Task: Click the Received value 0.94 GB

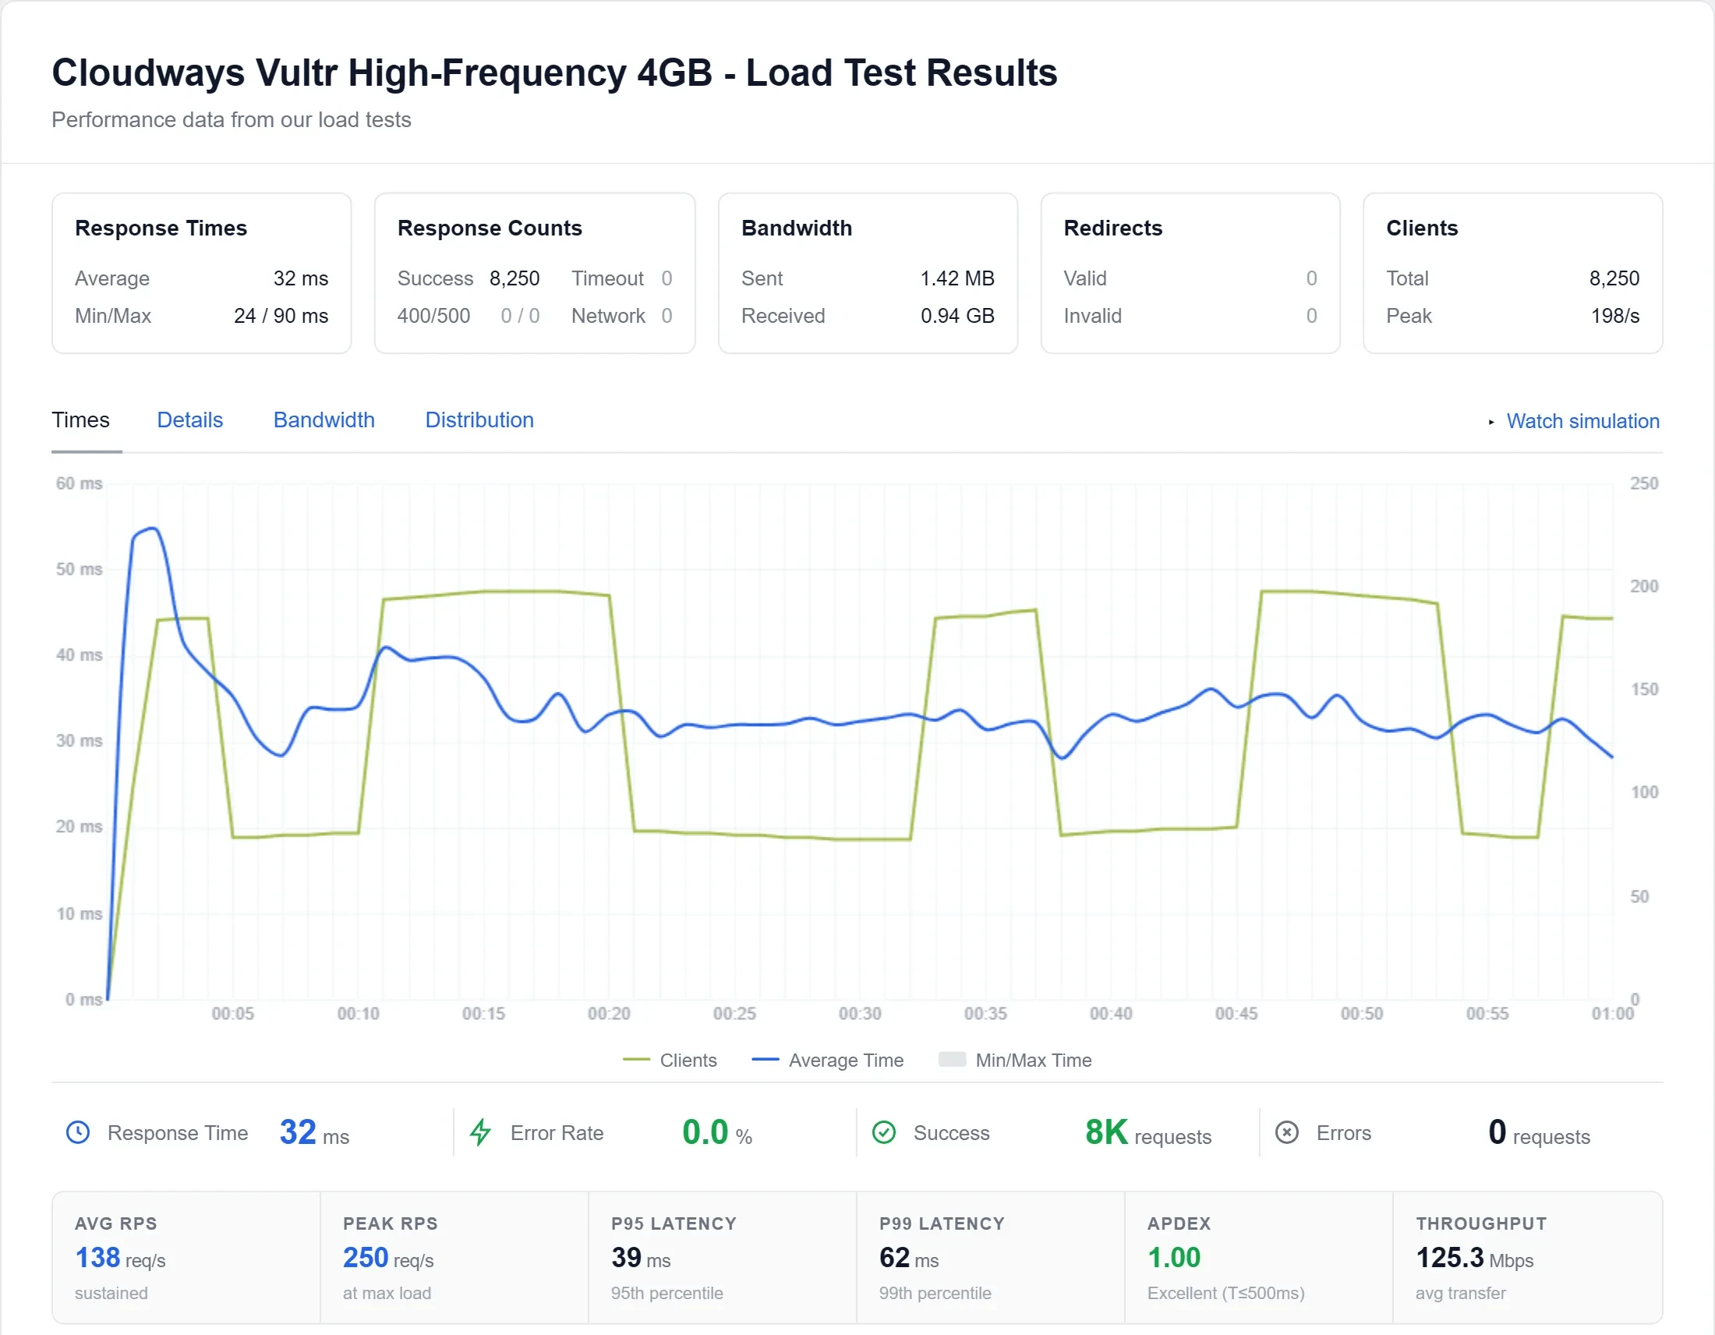Action: click(x=957, y=316)
